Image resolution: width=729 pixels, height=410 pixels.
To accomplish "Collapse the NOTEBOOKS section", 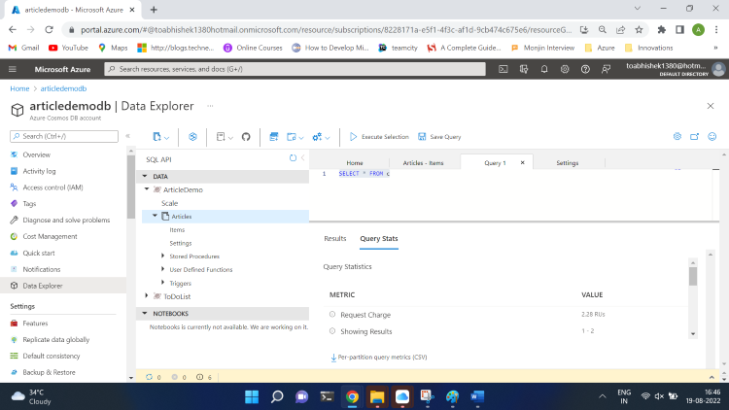I will click(x=145, y=313).
